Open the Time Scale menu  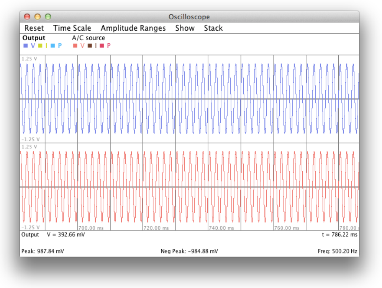(72, 28)
